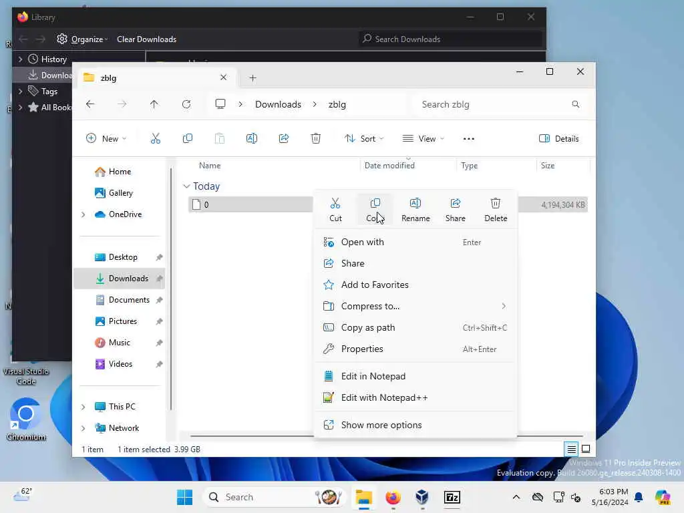Click the toolbar Paste icon
684x513 pixels.
(219, 139)
